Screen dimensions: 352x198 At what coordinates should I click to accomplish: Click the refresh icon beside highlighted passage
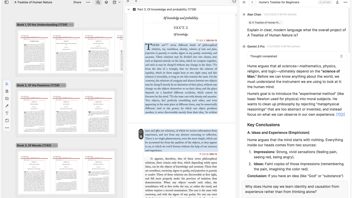(x=141, y=132)
